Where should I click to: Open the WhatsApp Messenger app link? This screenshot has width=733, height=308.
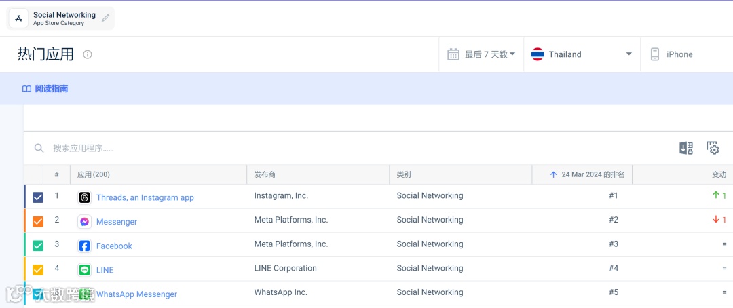(136, 294)
